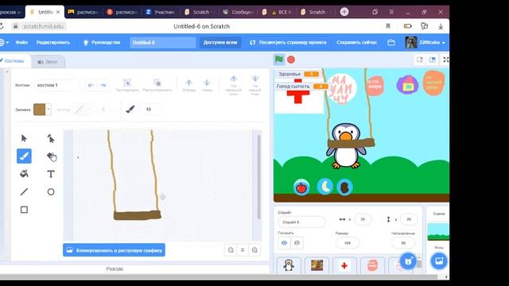Send selection to the back
Screen dimensions: 509x286
coord(254,85)
